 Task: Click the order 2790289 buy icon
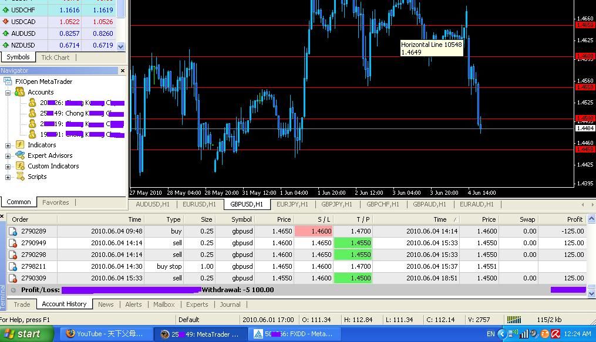coord(12,231)
